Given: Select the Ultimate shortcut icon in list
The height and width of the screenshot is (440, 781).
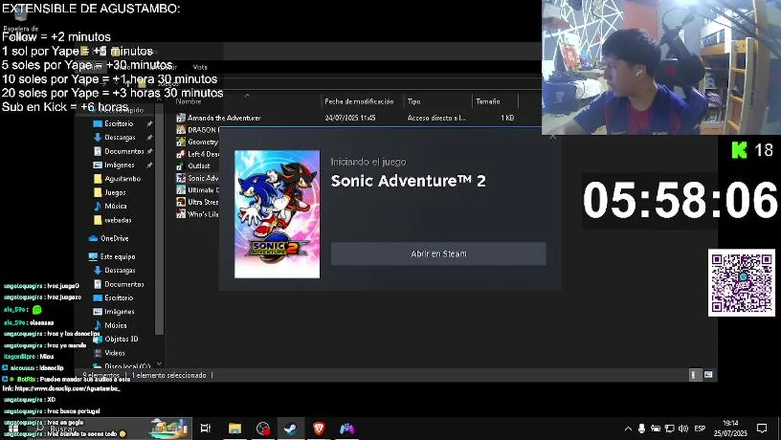Looking at the screenshot, I should (x=180, y=190).
